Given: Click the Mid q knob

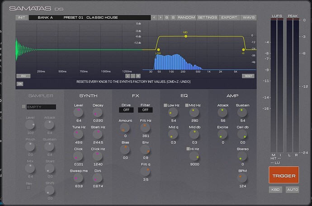Looking at the screenshot, I should click(173, 134).
